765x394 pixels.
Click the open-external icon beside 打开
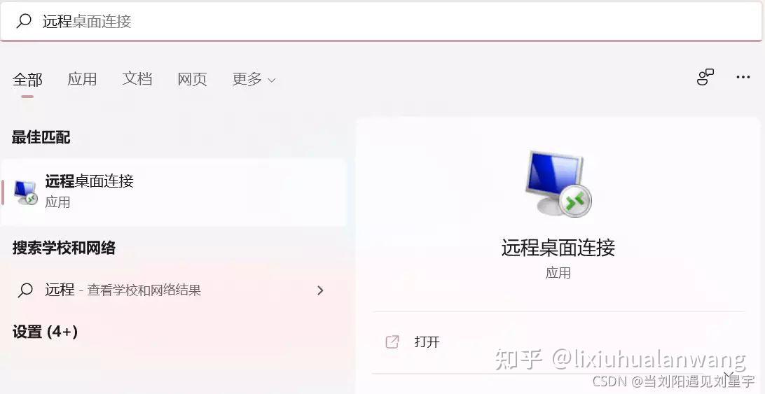(x=392, y=342)
